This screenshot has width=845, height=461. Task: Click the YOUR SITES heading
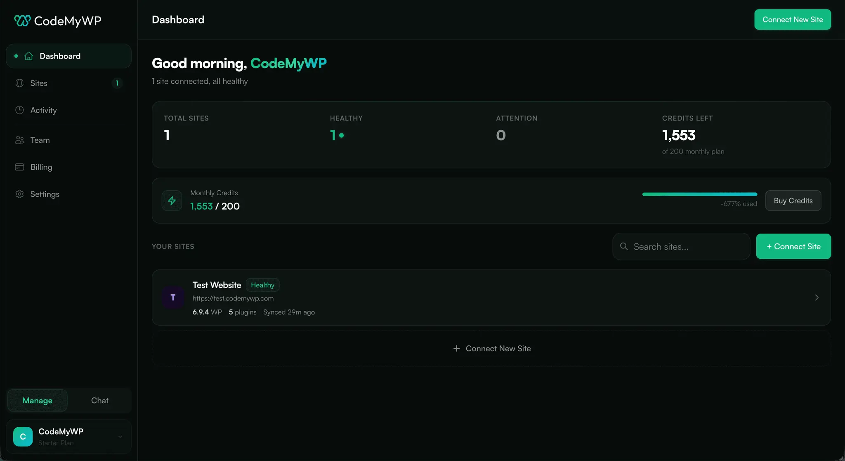[173, 246]
